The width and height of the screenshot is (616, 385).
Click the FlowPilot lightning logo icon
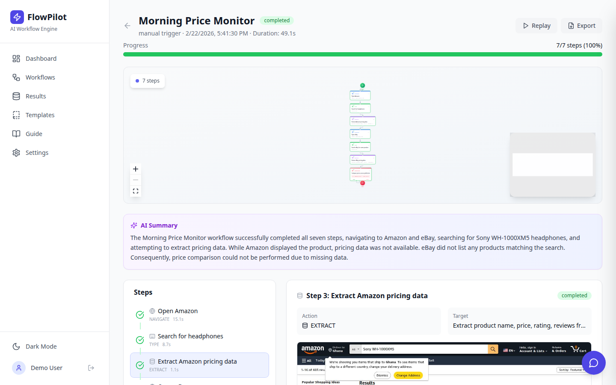(x=17, y=17)
